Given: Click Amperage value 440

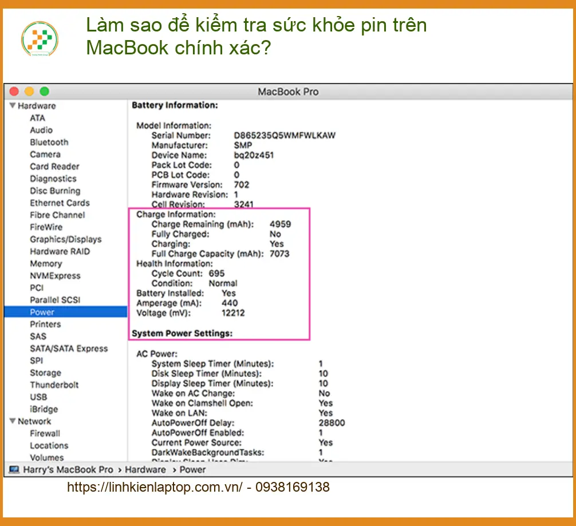Looking at the screenshot, I should (230, 303).
